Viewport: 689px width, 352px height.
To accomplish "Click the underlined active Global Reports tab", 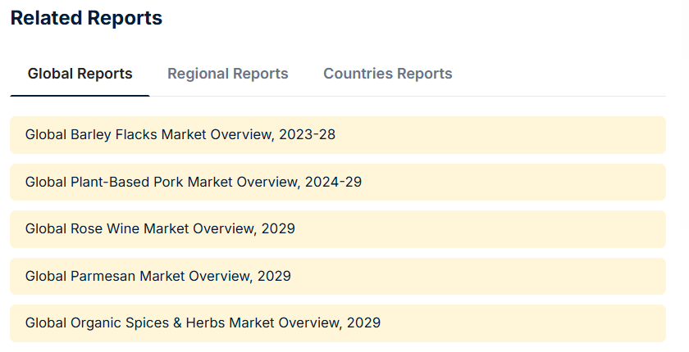I will [x=80, y=74].
